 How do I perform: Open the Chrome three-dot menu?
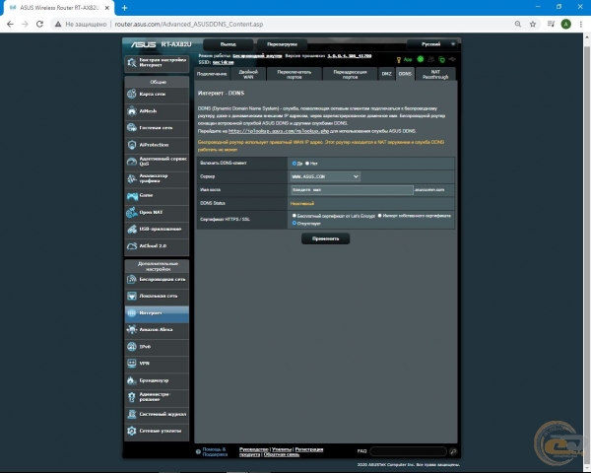pos(581,24)
